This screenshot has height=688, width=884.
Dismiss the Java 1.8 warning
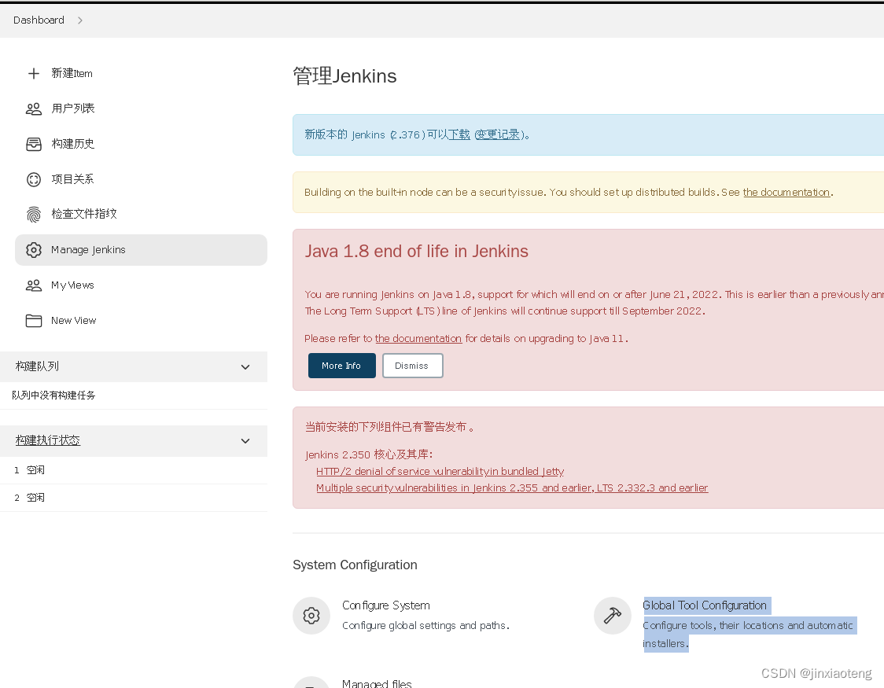tap(412, 366)
